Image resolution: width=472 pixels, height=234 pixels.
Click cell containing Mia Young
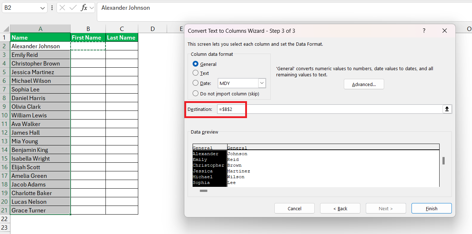40,141
